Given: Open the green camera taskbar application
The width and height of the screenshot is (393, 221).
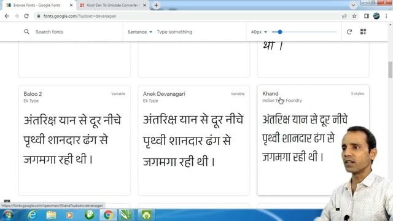Looking at the screenshot, I should [x=146, y=215].
